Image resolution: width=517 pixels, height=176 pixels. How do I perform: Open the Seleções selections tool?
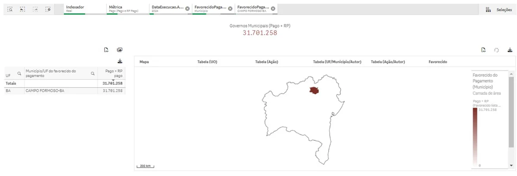click(498, 9)
